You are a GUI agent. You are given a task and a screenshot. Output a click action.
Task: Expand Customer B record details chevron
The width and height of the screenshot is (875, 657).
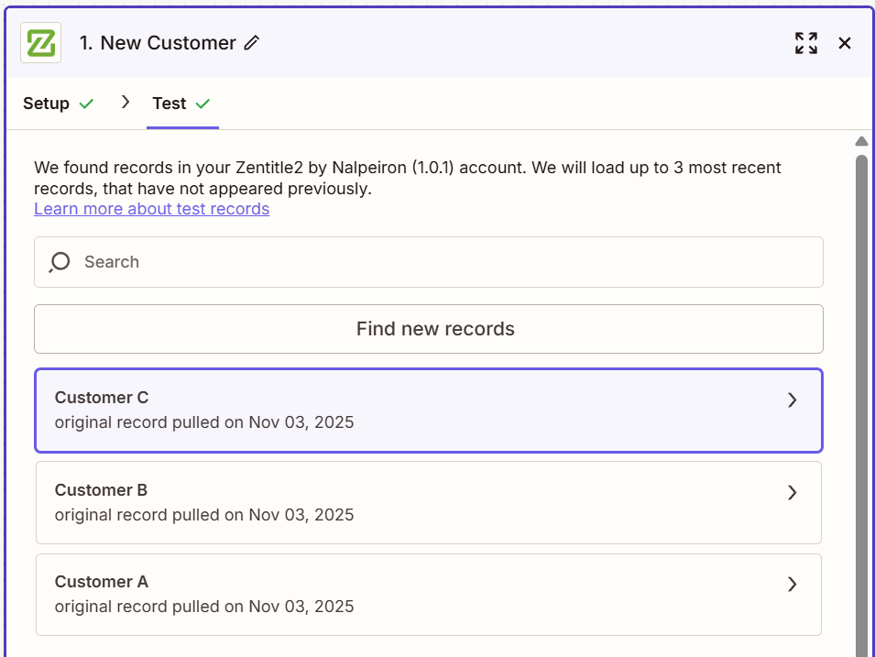pyautogui.click(x=793, y=492)
